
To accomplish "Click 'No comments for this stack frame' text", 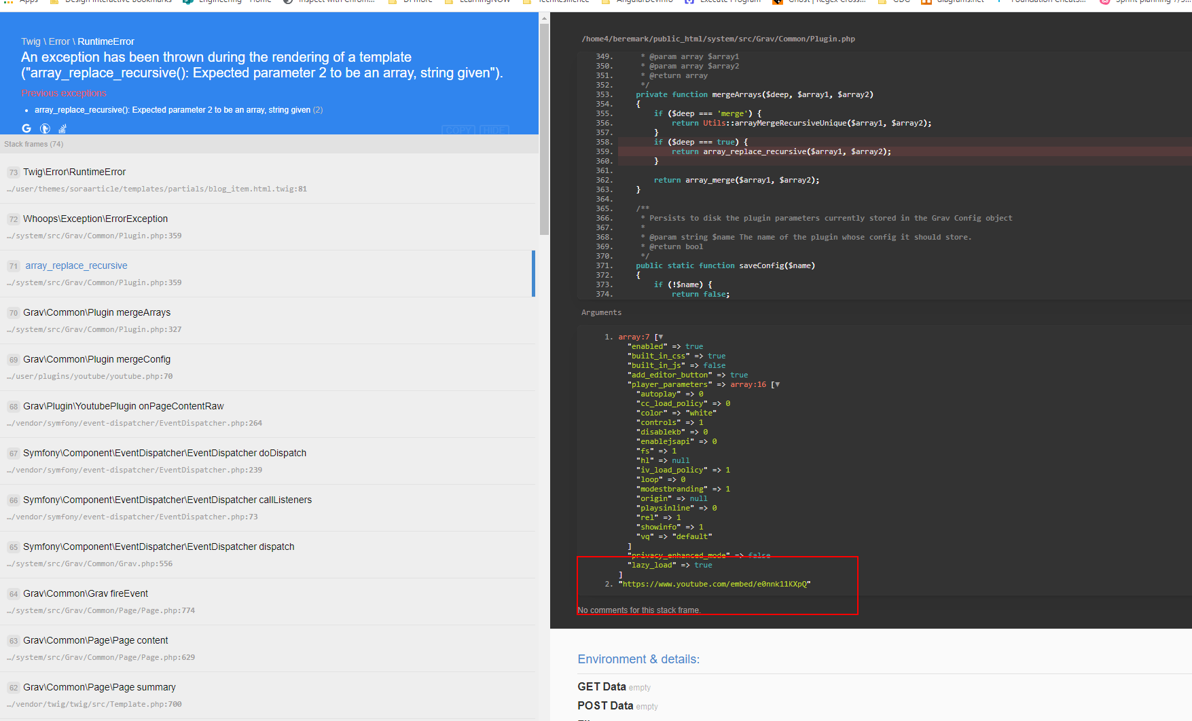I will coord(639,610).
